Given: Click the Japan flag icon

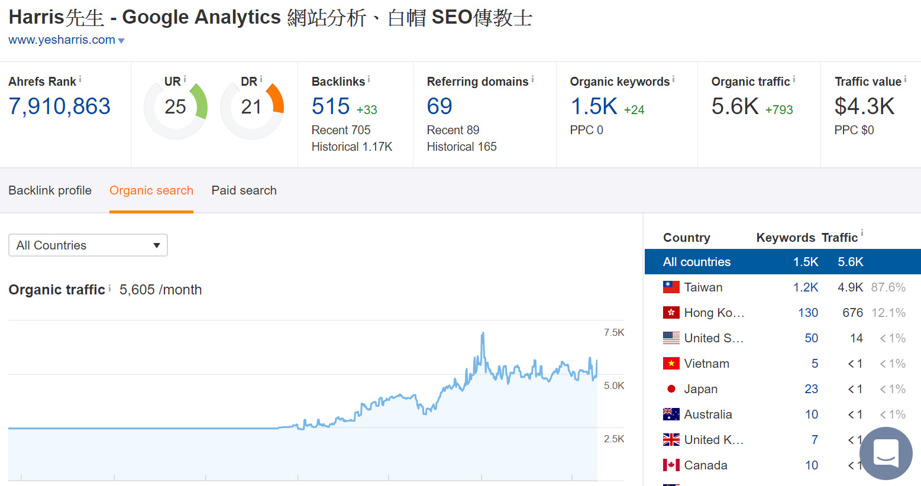Looking at the screenshot, I should (x=671, y=389).
